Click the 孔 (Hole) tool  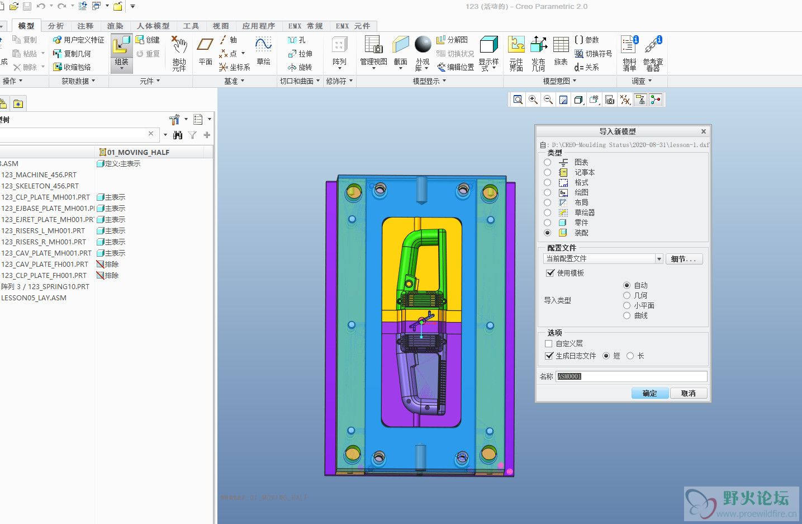pyautogui.click(x=296, y=40)
